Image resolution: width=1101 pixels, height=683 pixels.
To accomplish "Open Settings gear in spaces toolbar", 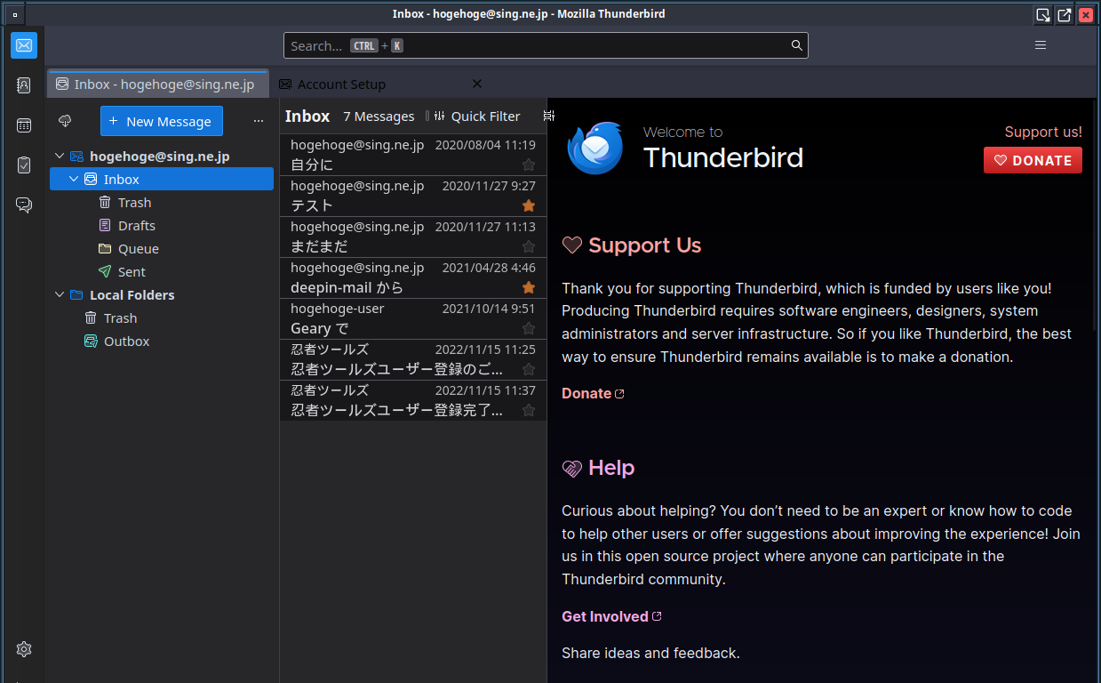I will pyautogui.click(x=24, y=649).
